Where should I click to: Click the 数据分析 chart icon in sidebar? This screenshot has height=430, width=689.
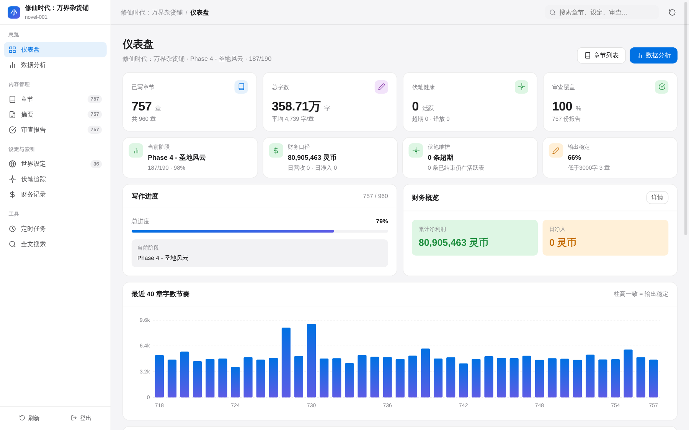[x=12, y=65]
